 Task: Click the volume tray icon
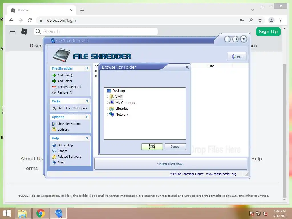click(x=265, y=214)
